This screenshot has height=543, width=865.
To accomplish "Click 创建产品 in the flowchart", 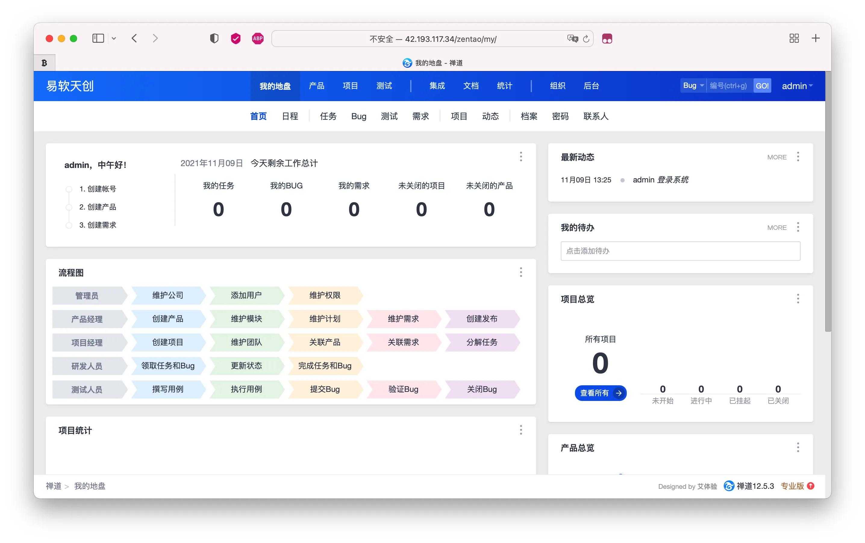I will click(x=168, y=319).
